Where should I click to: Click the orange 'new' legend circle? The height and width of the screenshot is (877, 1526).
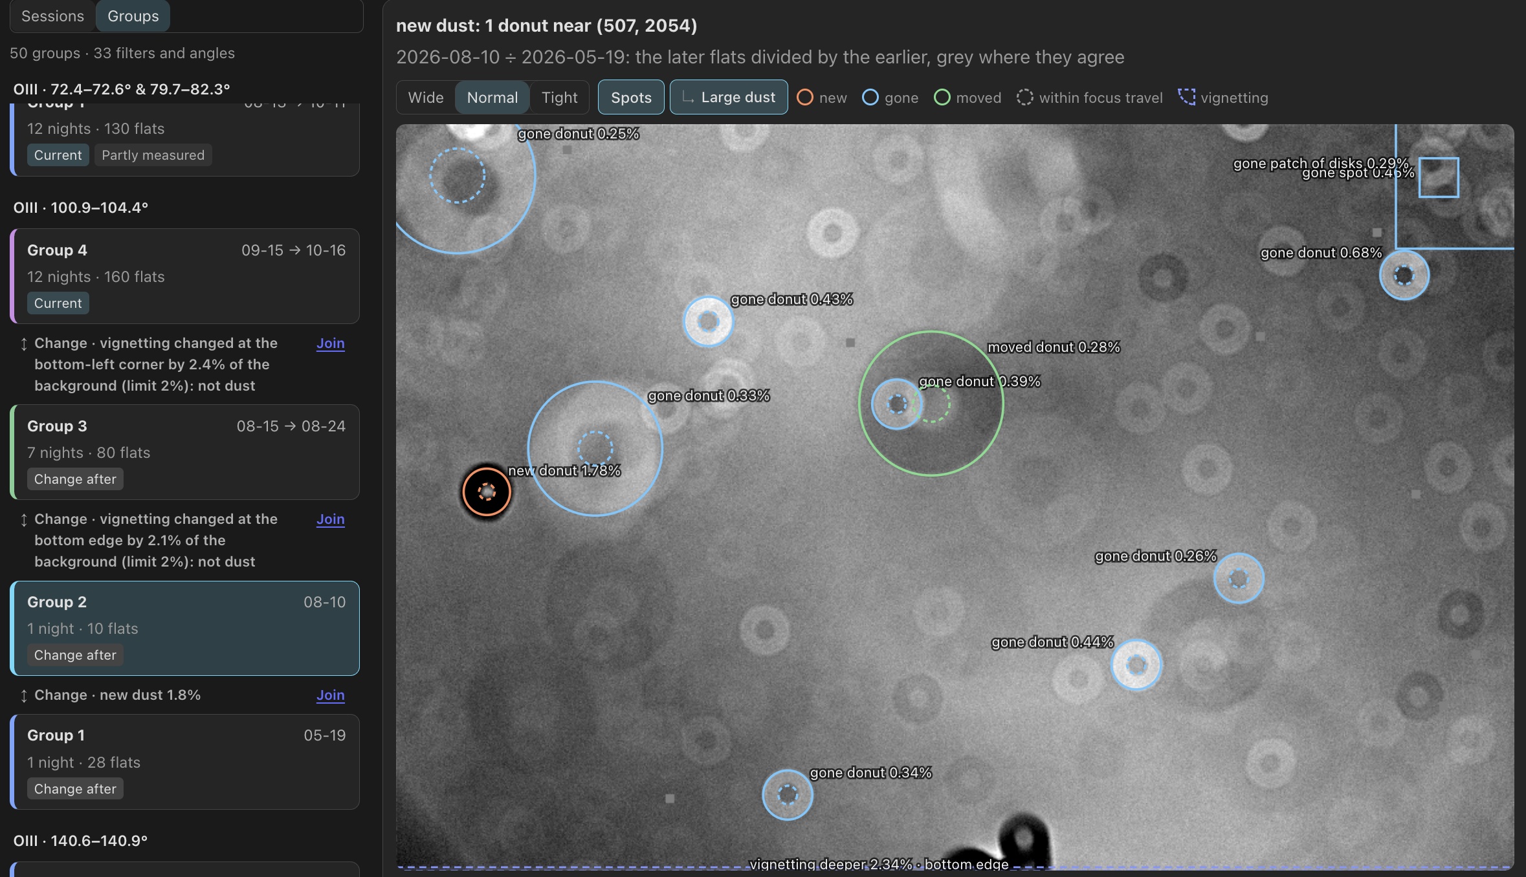[805, 98]
